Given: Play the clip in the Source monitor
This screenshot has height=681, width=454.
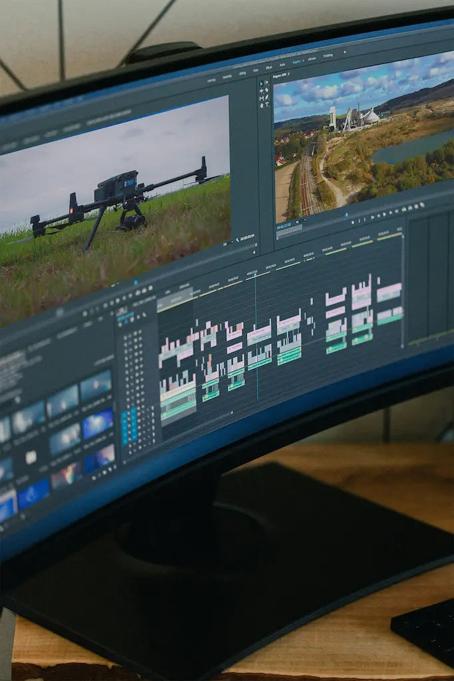Looking at the screenshot, I should [117, 301].
